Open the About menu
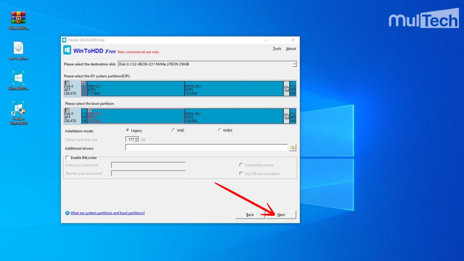464x261 pixels. point(291,49)
